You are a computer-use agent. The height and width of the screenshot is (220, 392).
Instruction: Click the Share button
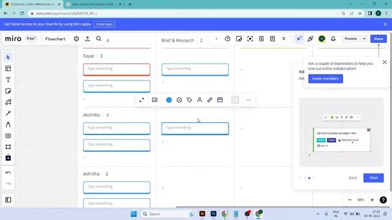[x=379, y=38]
